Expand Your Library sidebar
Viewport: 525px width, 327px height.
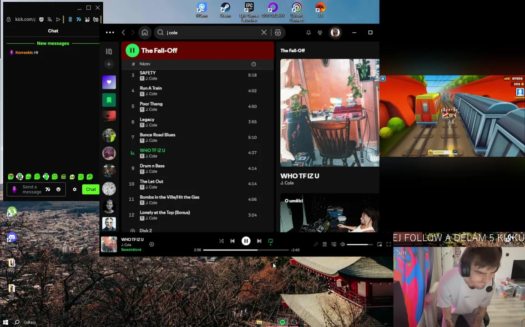click(x=109, y=51)
